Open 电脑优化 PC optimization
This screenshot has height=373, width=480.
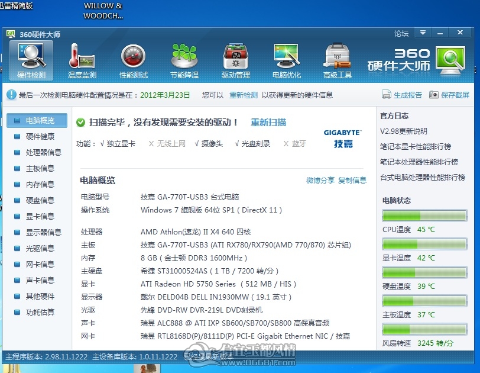click(287, 60)
